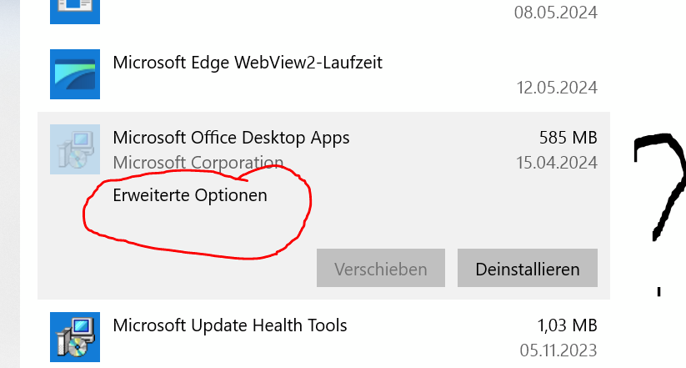Select the Microsoft Edge WebView2-Laufzeit entry name

coord(248,63)
